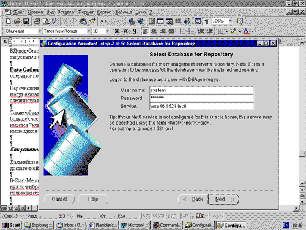Click the Insert Table icon
The image size is (306, 230).
160,21
